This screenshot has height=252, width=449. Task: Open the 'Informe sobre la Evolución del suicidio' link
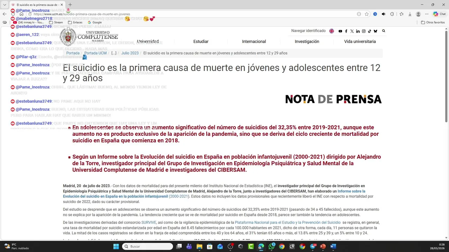point(214,194)
